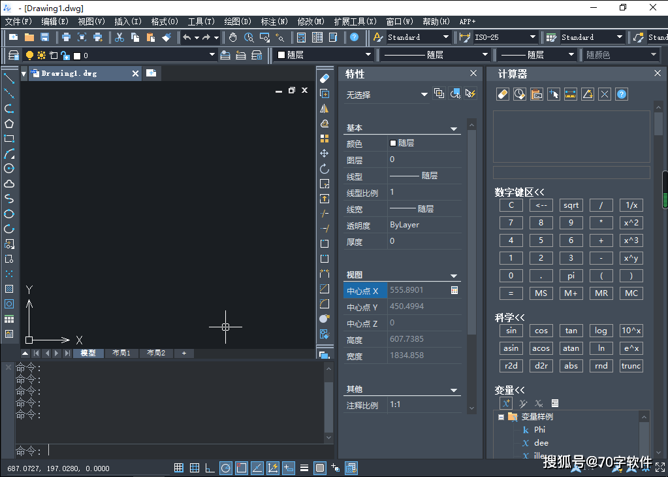Collapse the 变量样例 tree node
The width and height of the screenshot is (668, 477).
[x=501, y=417]
